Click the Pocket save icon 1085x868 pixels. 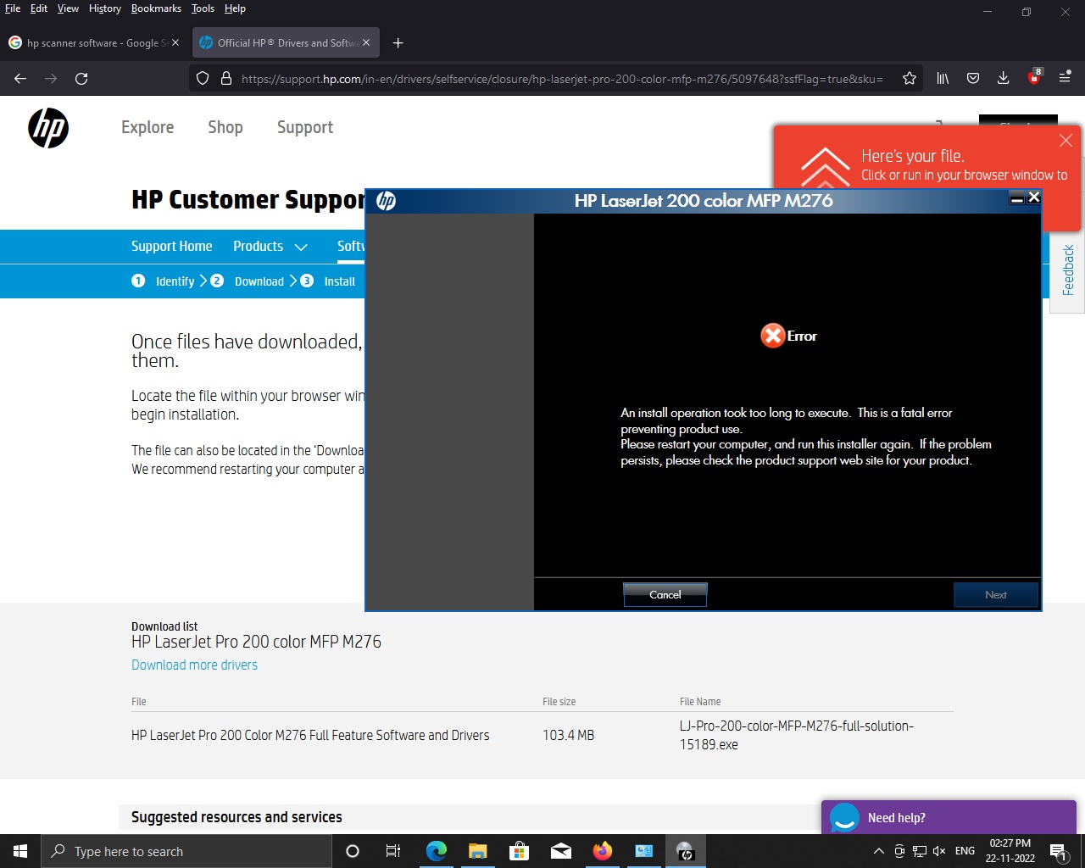973,79
